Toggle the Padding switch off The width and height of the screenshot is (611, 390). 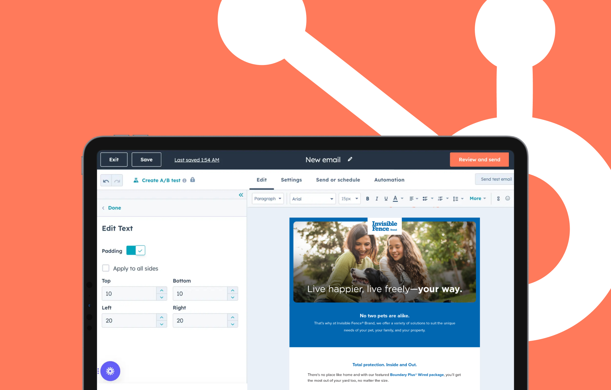pyautogui.click(x=136, y=251)
